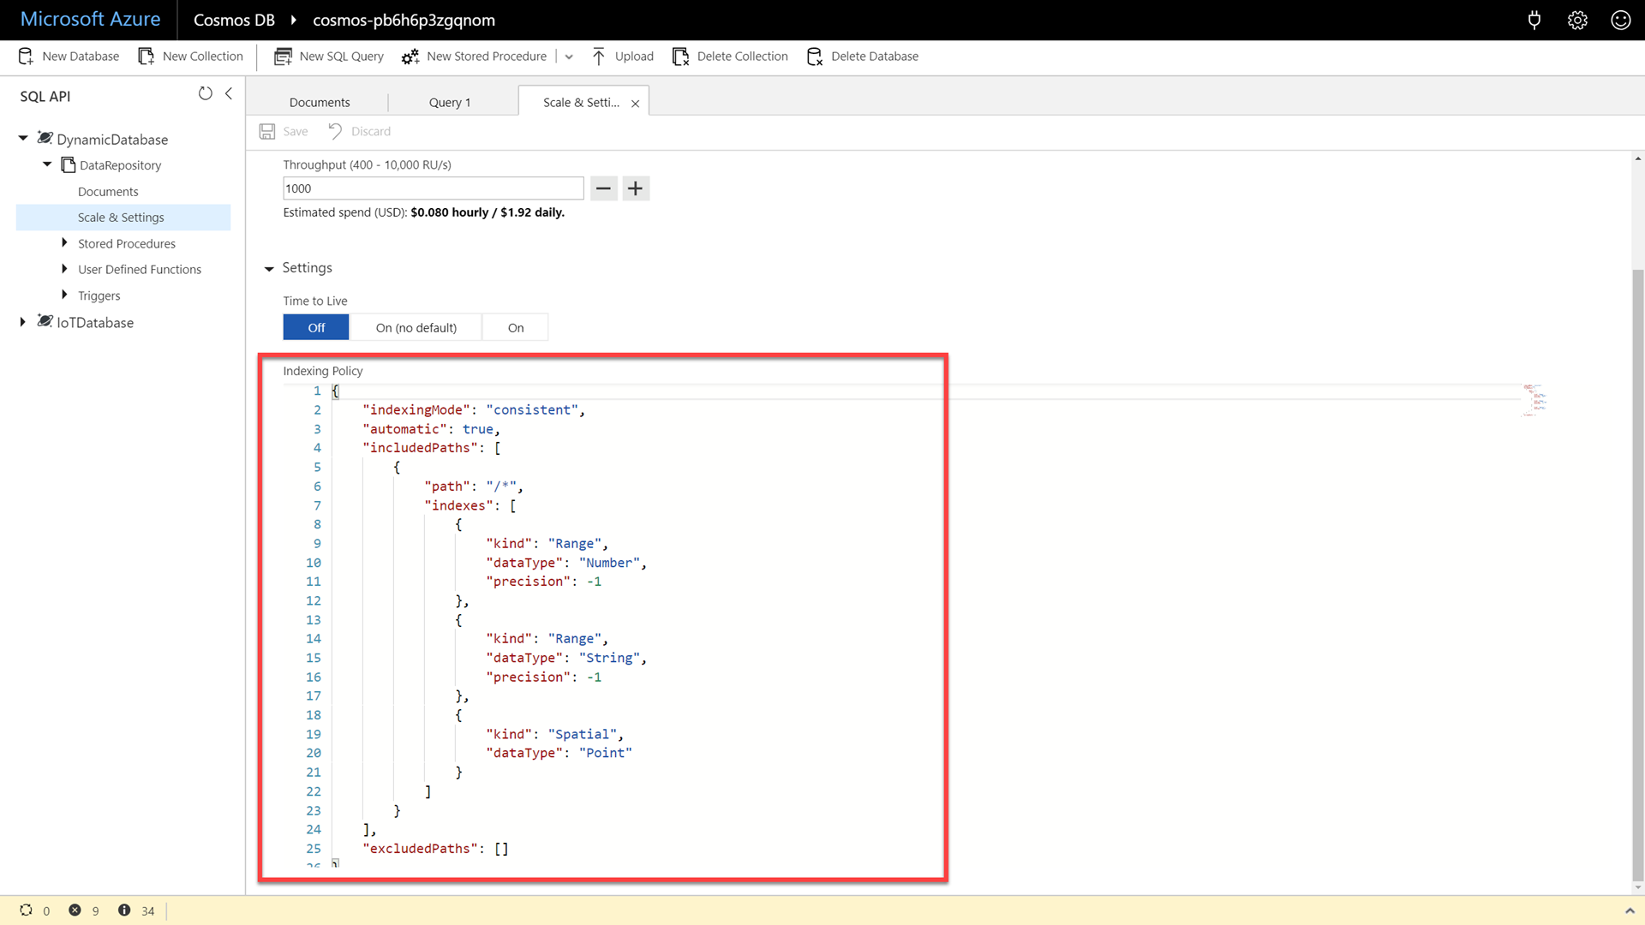Switch to the Query 1 tab
This screenshot has height=925, width=1645.
(x=450, y=102)
